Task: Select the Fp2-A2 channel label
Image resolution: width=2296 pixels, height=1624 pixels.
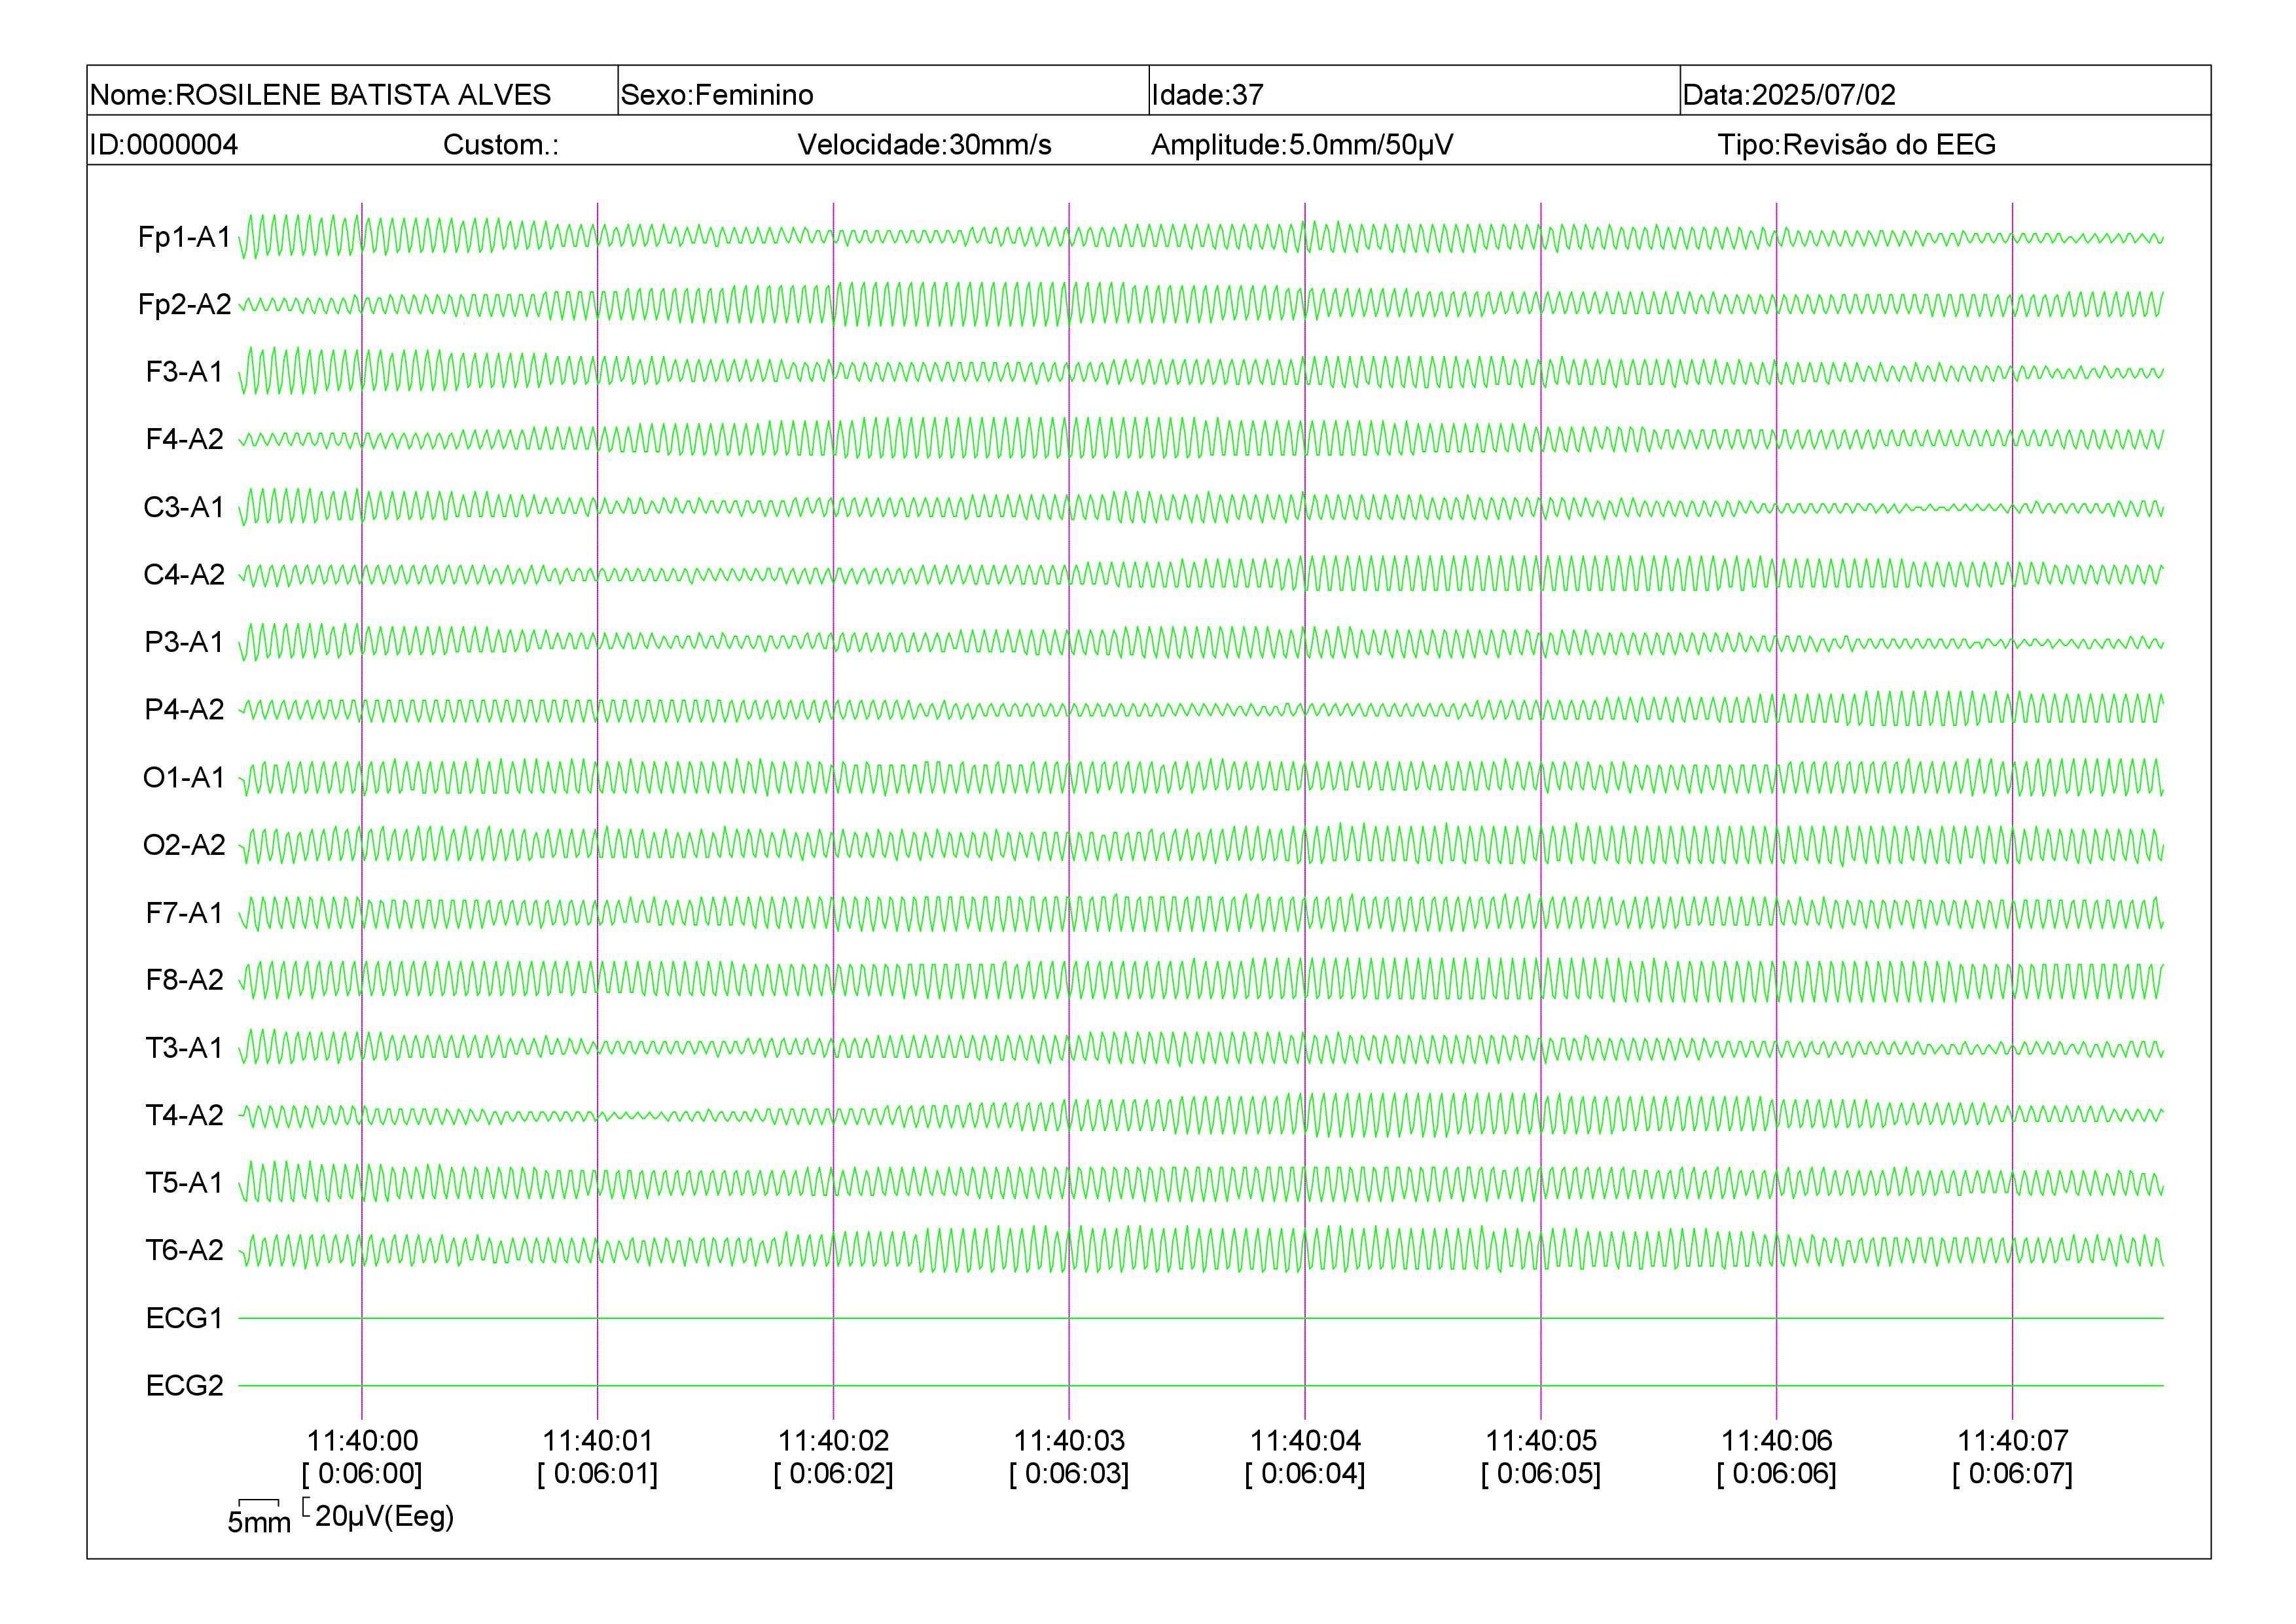Action: point(185,304)
